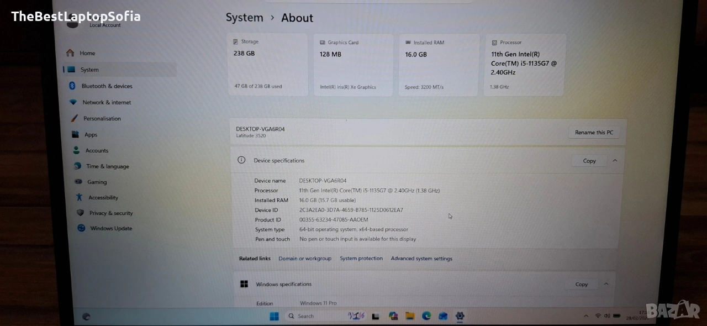
Task: Click the Windows logo beside Windows specifications
Action: click(x=244, y=284)
